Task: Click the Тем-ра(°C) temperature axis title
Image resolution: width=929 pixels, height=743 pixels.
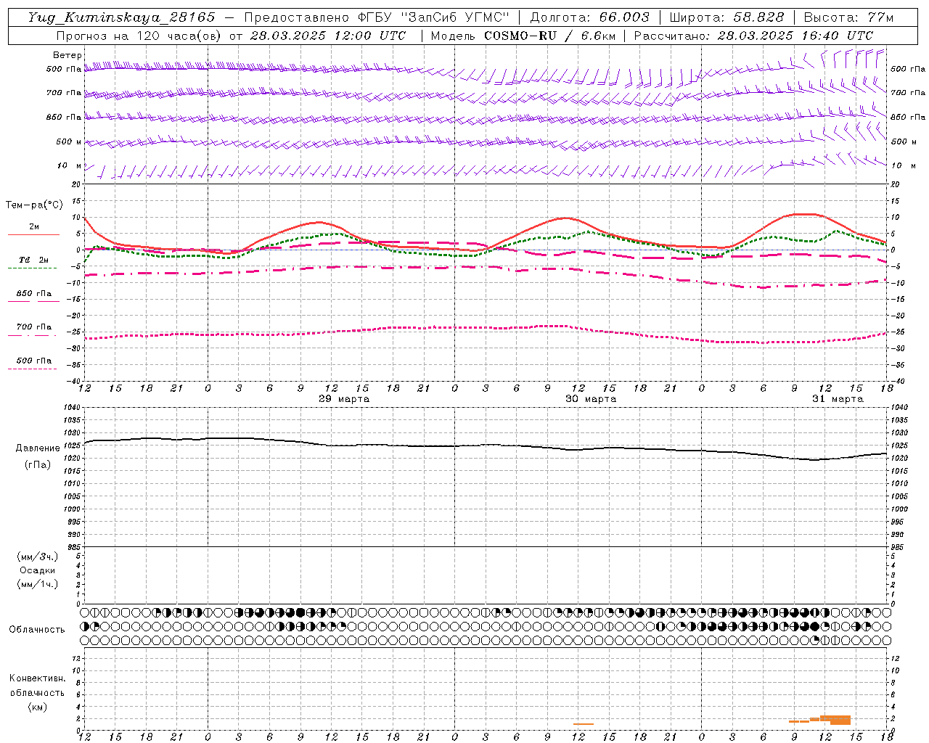Action: tap(34, 205)
